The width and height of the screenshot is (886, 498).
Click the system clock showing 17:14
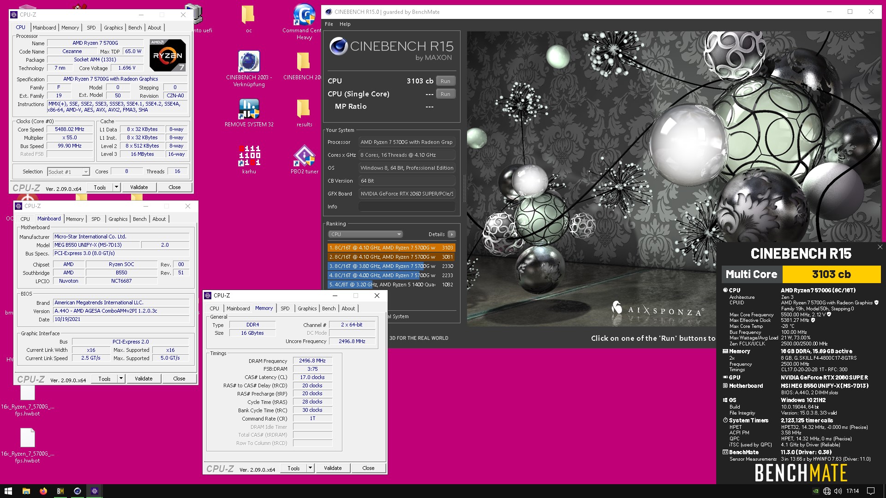[x=853, y=491]
